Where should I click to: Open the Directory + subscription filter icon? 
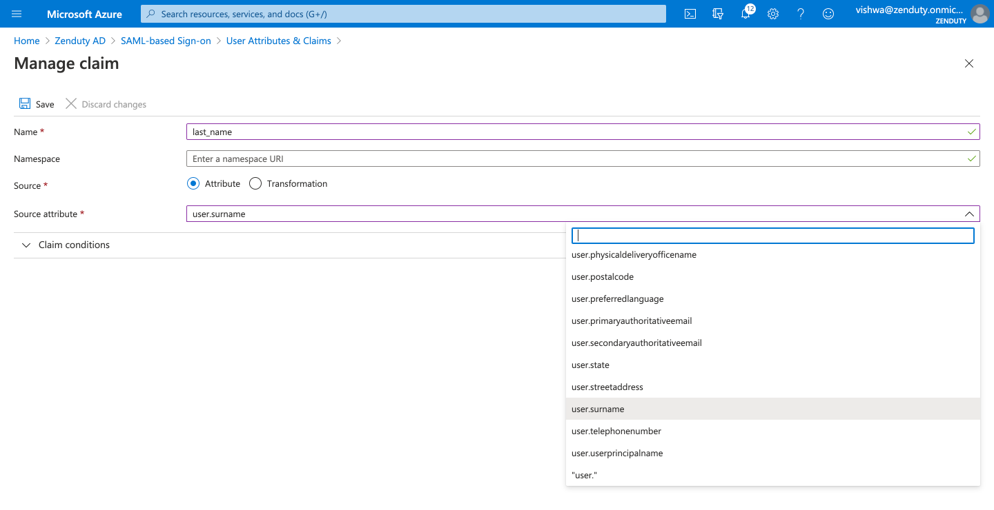(x=718, y=14)
